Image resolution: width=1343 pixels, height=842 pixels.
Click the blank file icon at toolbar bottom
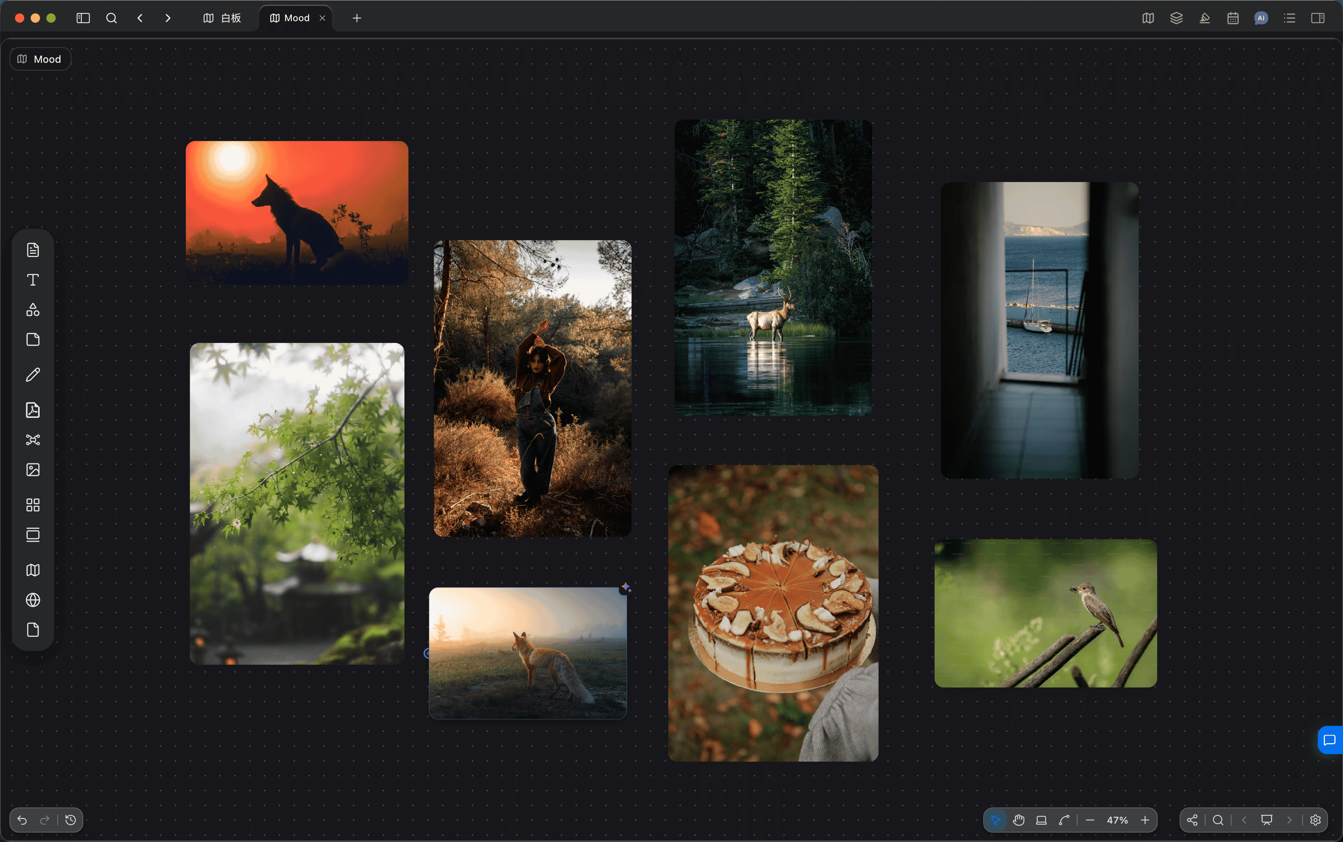33,630
